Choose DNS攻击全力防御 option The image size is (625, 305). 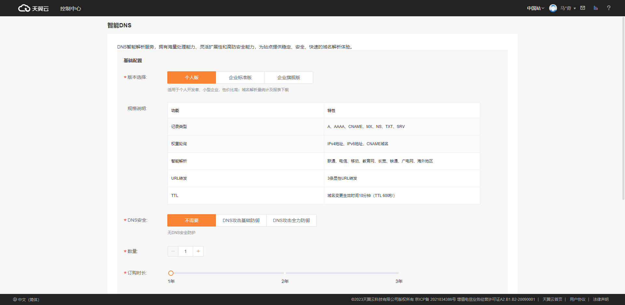[x=291, y=220]
